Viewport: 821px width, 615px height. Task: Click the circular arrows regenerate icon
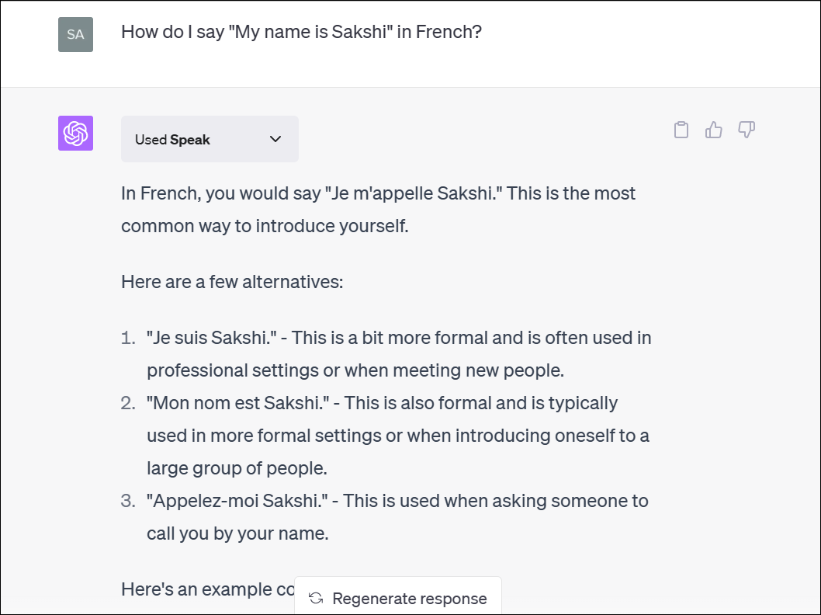pos(316,598)
